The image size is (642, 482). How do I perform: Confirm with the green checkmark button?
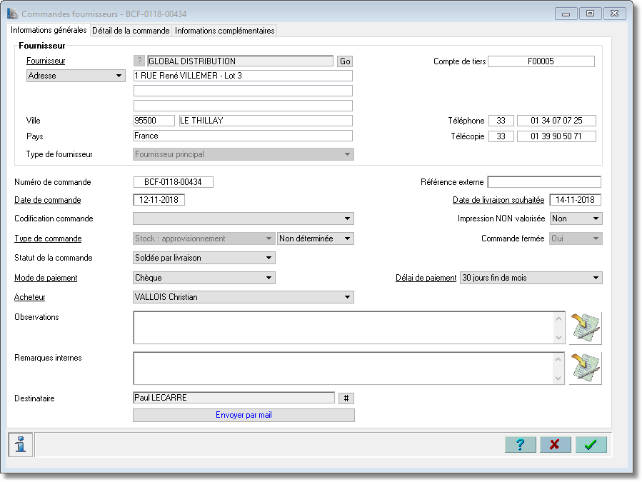click(x=591, y=444)
